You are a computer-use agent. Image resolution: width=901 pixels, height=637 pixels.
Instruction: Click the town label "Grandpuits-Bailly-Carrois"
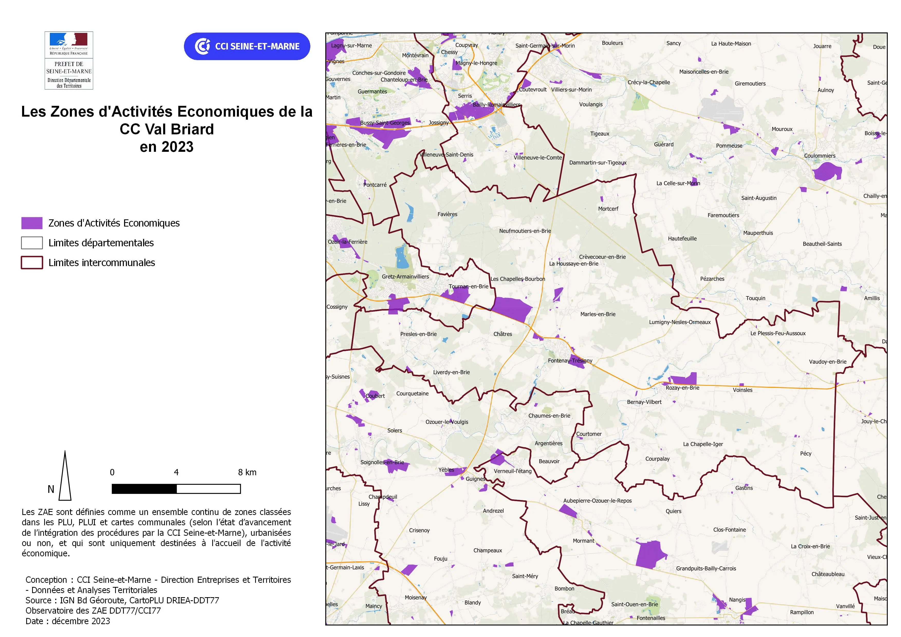706,568
